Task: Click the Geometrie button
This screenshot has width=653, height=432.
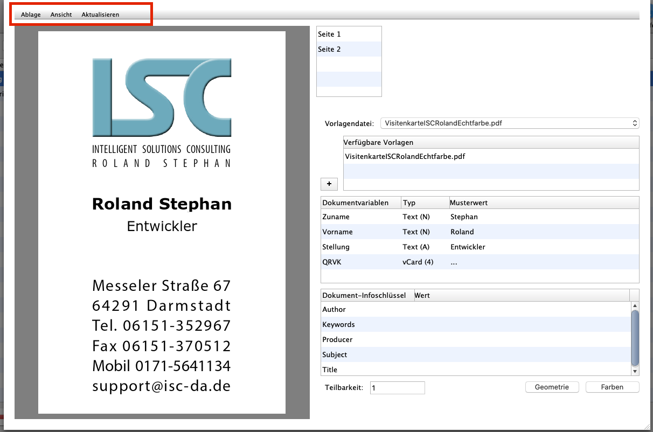Action: (552, 387)
